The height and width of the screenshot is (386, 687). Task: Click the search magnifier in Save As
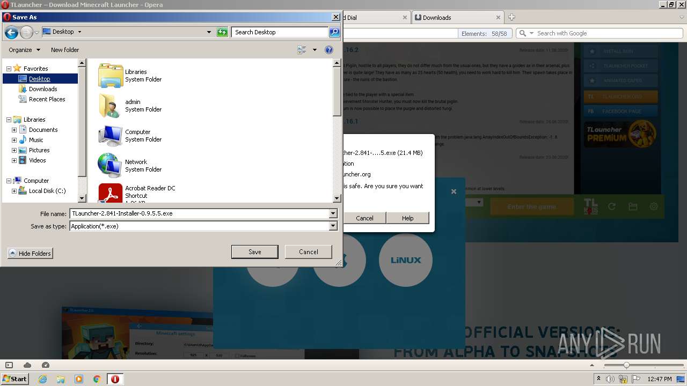334,32
